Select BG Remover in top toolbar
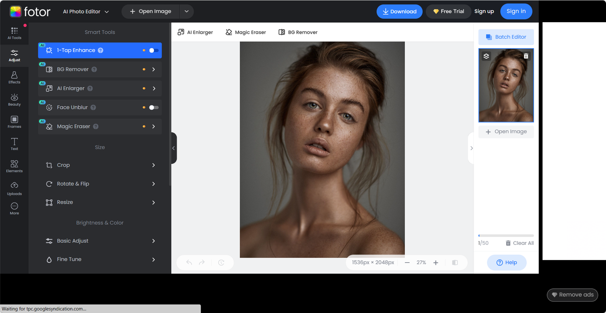Screen dimensions: 606x313 [298, 32]
